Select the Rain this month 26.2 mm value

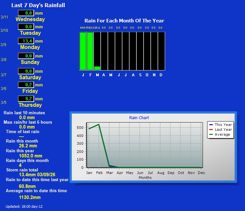[x=28, y=146]
